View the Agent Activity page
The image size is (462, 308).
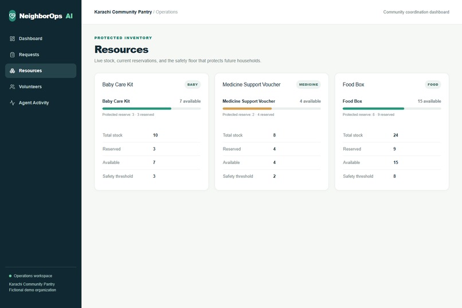41,103
